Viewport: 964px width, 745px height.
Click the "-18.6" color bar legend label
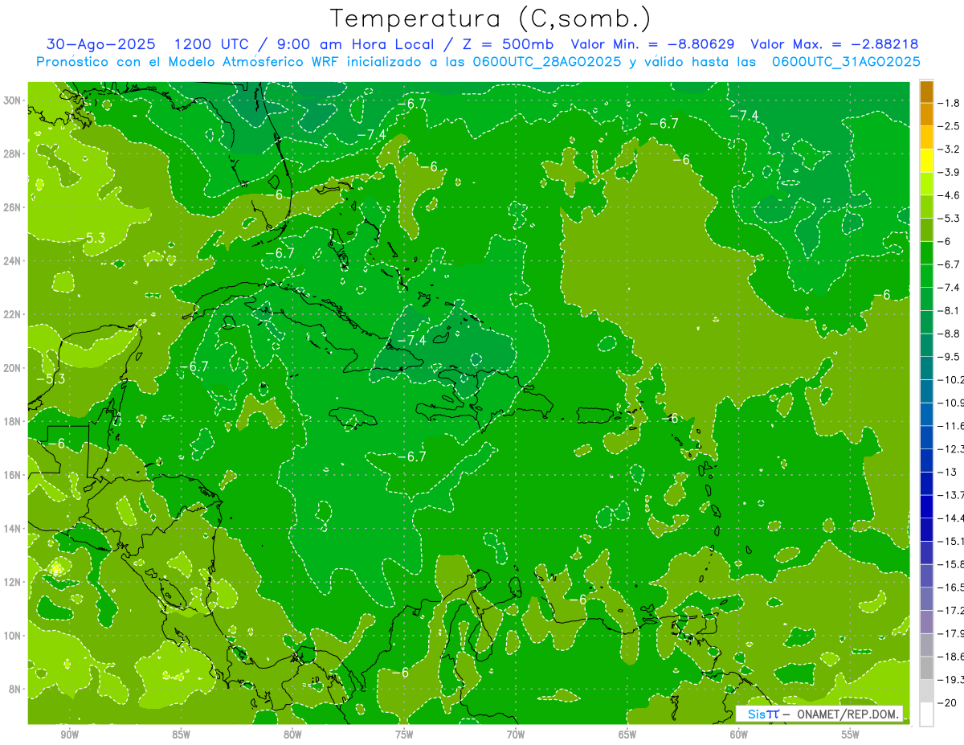click(x=951, y=656)
